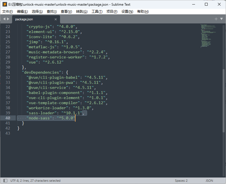Click the minimap code preview
The width and height of the screenshot is (226, 184).
point(208,36)
